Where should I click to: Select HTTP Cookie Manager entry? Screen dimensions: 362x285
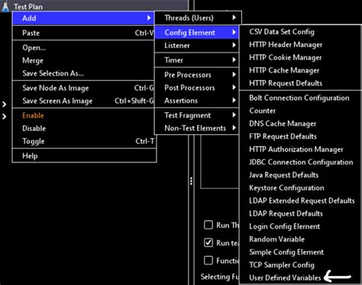286,58
